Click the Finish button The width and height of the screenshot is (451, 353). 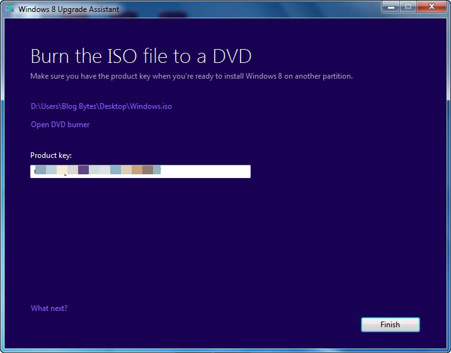[391, 325]
